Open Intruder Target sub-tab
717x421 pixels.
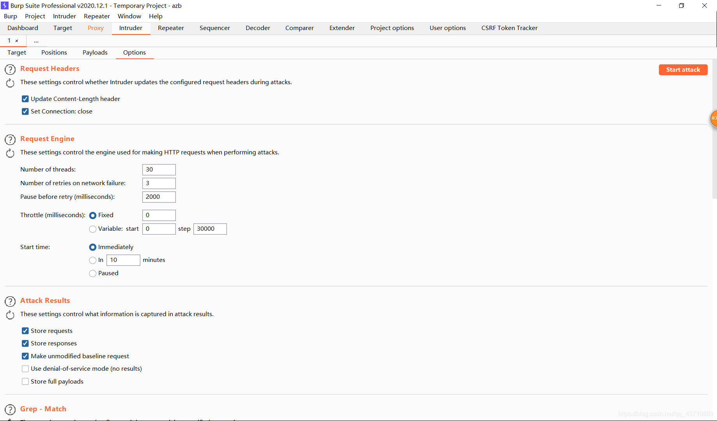pos(17,53)
